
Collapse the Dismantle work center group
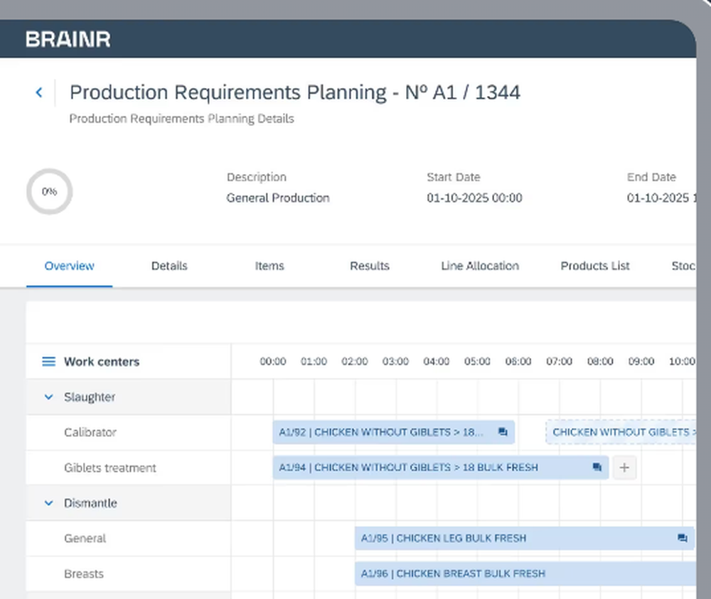tap(48, 503)
